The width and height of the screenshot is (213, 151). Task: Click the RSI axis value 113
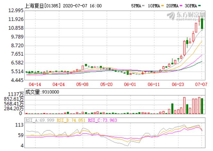(x=19, y=125)
